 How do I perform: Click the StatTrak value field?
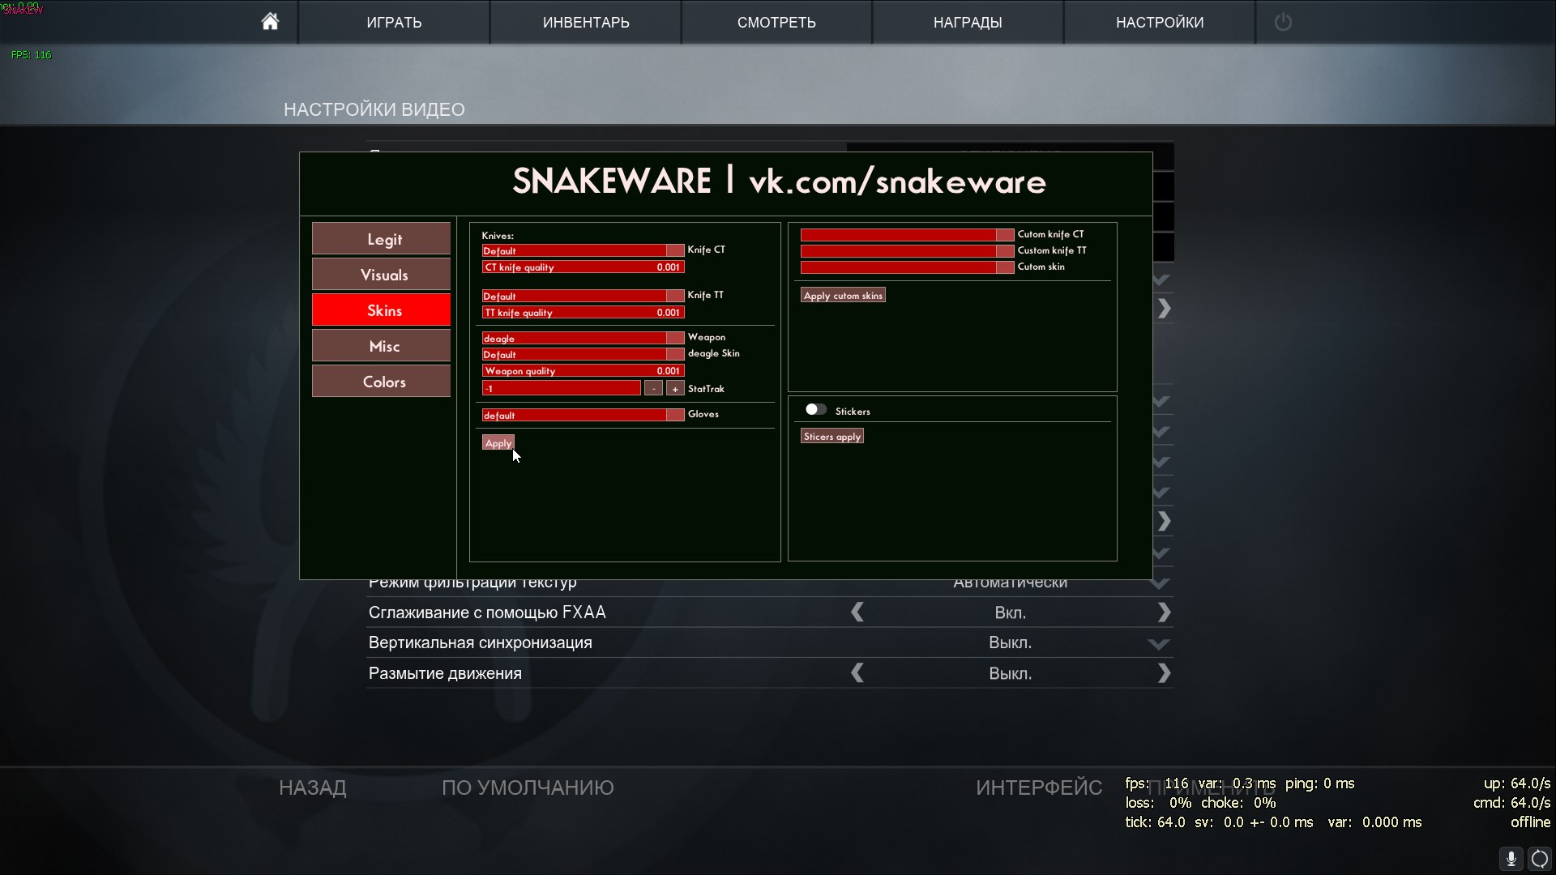(x=561, y=389)
